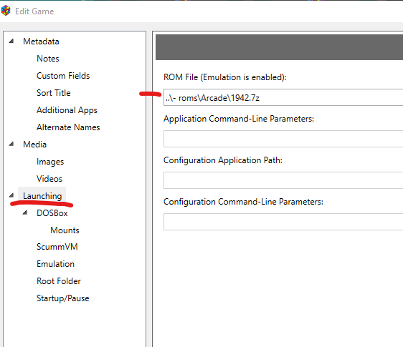Open Sort Title settings
The height and width of the screenshot is (347, 403).
[x=54, y=93]
